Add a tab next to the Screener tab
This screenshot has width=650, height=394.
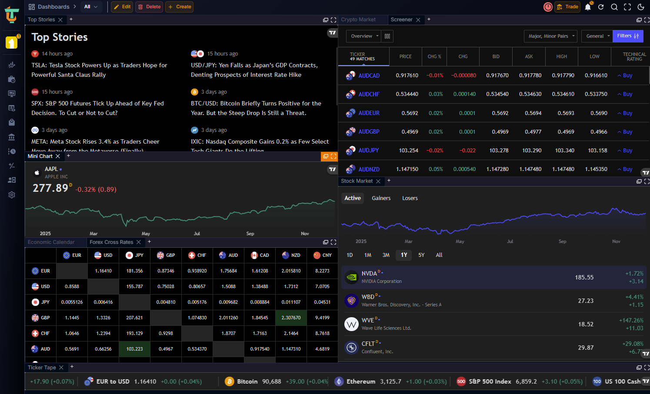429,20
